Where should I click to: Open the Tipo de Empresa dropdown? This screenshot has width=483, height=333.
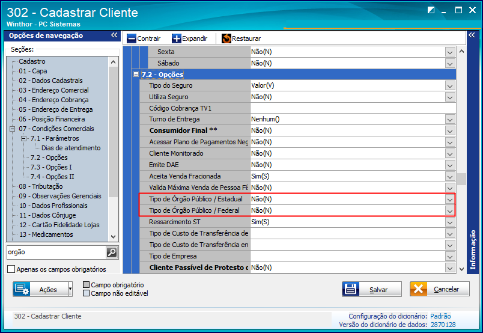pos(450,256)
